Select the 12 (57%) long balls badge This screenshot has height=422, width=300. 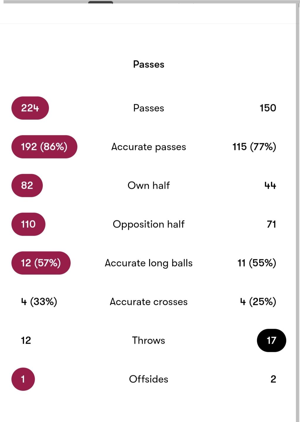[x=41, y=263]
